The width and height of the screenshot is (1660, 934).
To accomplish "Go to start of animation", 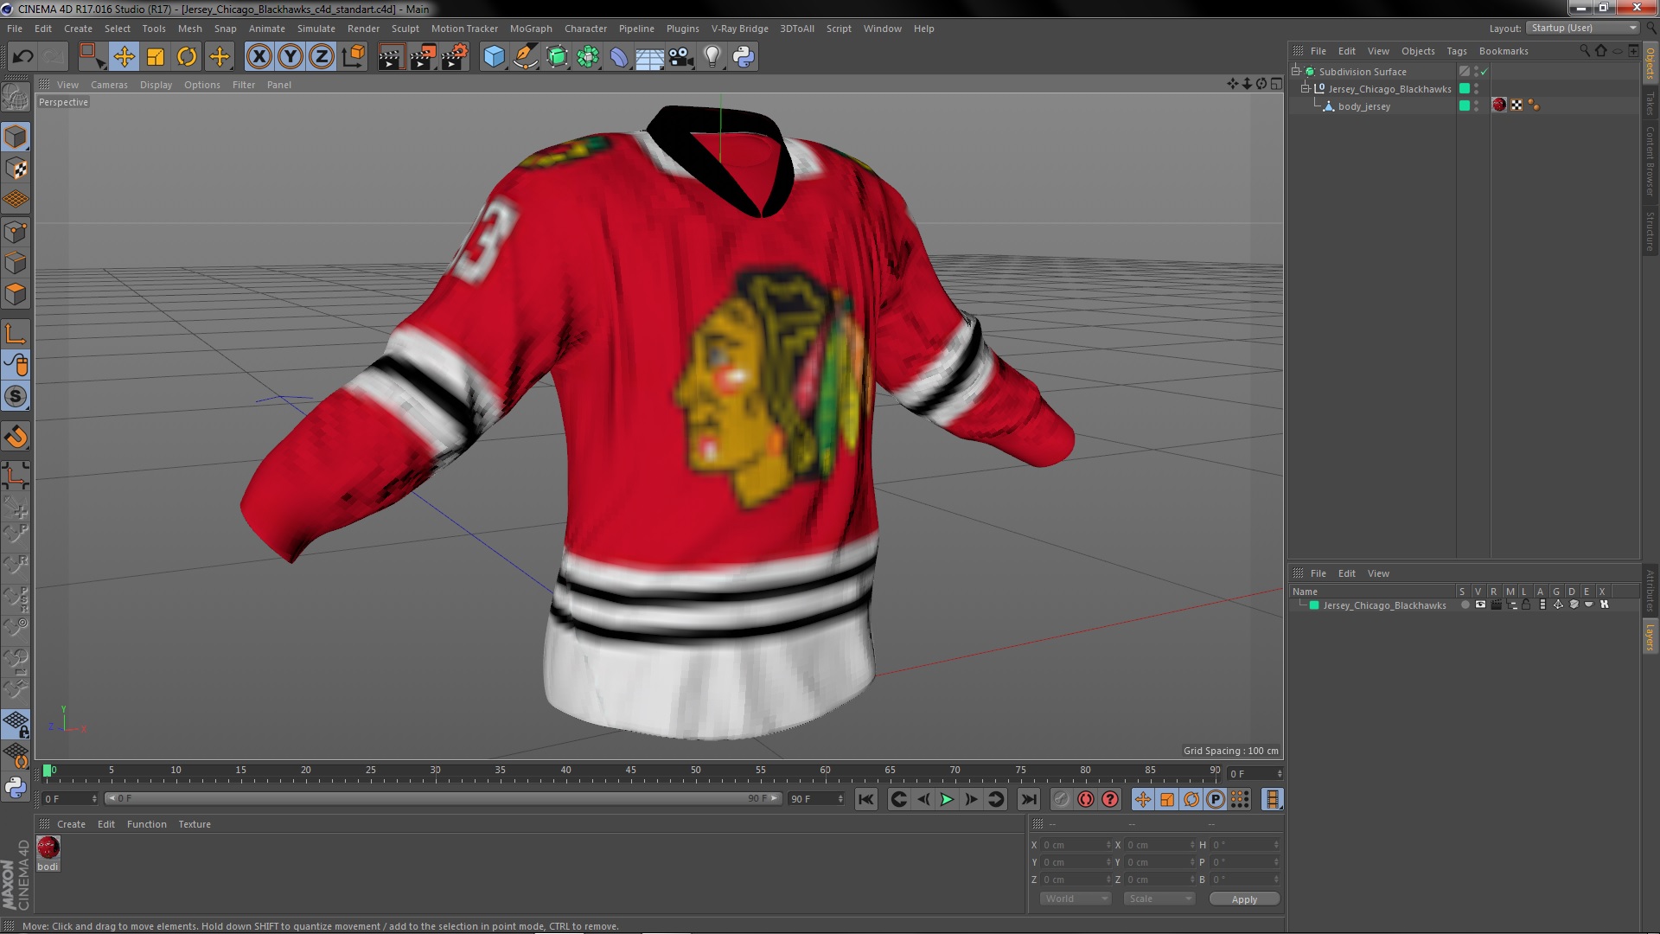I will tap(865, 799).
